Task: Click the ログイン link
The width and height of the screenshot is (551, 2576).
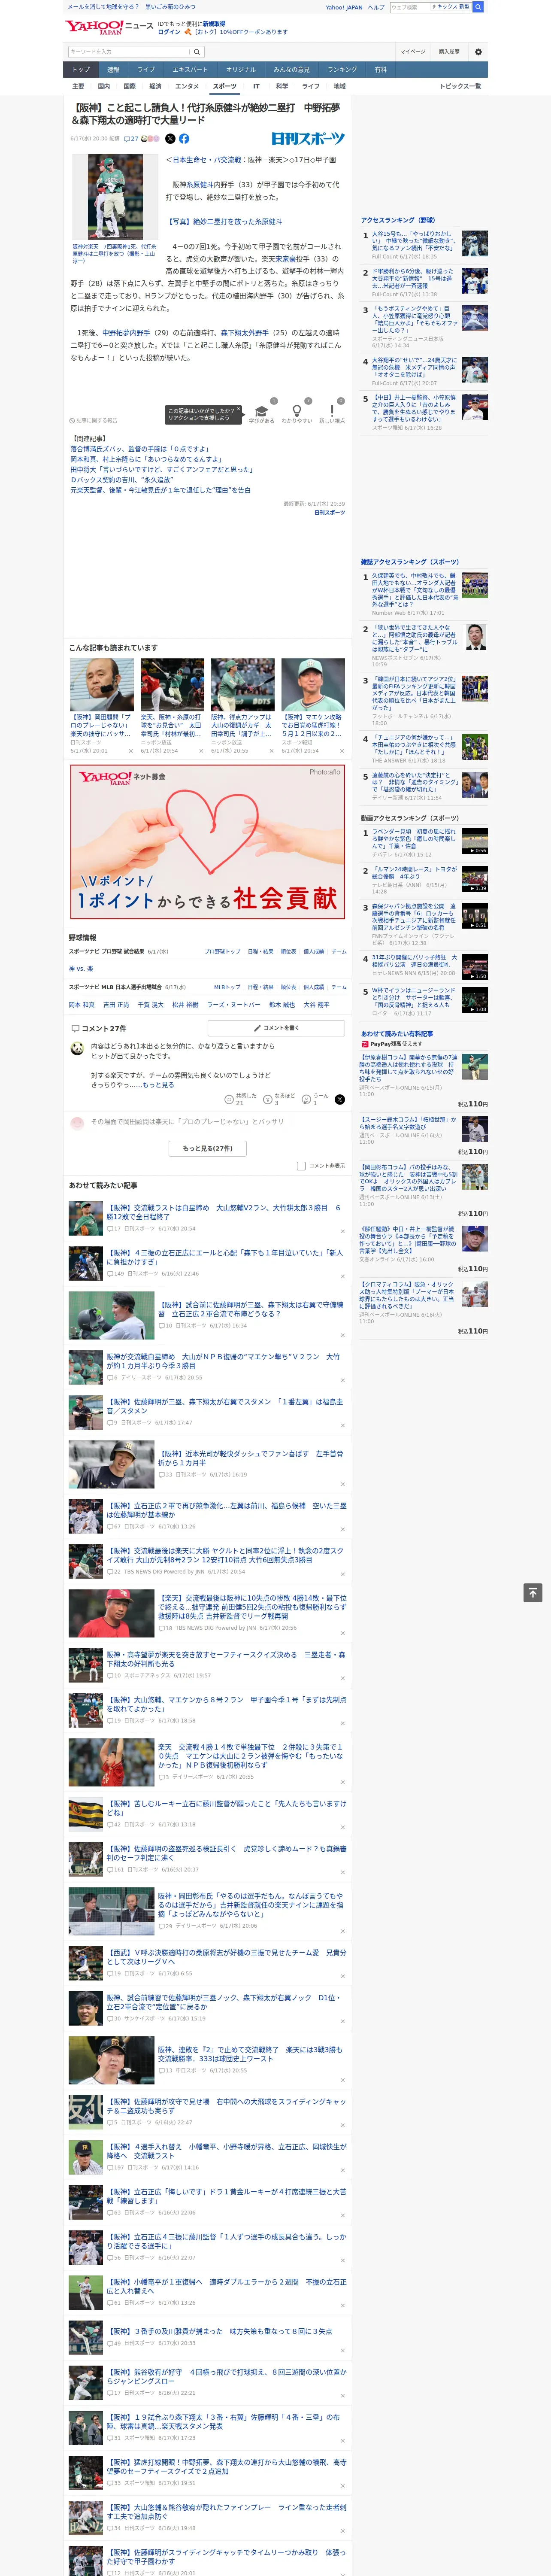Action: (169, 32)
